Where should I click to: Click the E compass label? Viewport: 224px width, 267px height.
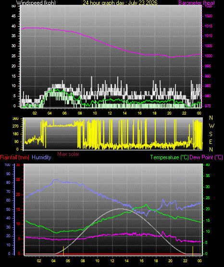click(211, 141)
